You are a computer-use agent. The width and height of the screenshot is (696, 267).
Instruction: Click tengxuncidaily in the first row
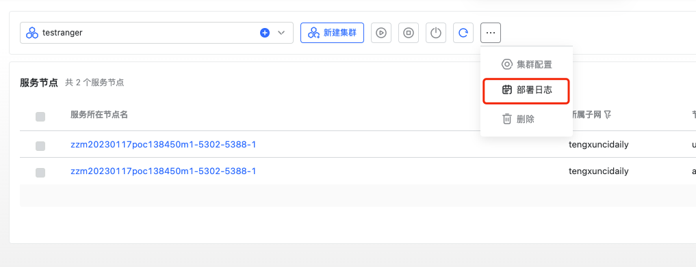pyautogui.click(x=598, y=144)
